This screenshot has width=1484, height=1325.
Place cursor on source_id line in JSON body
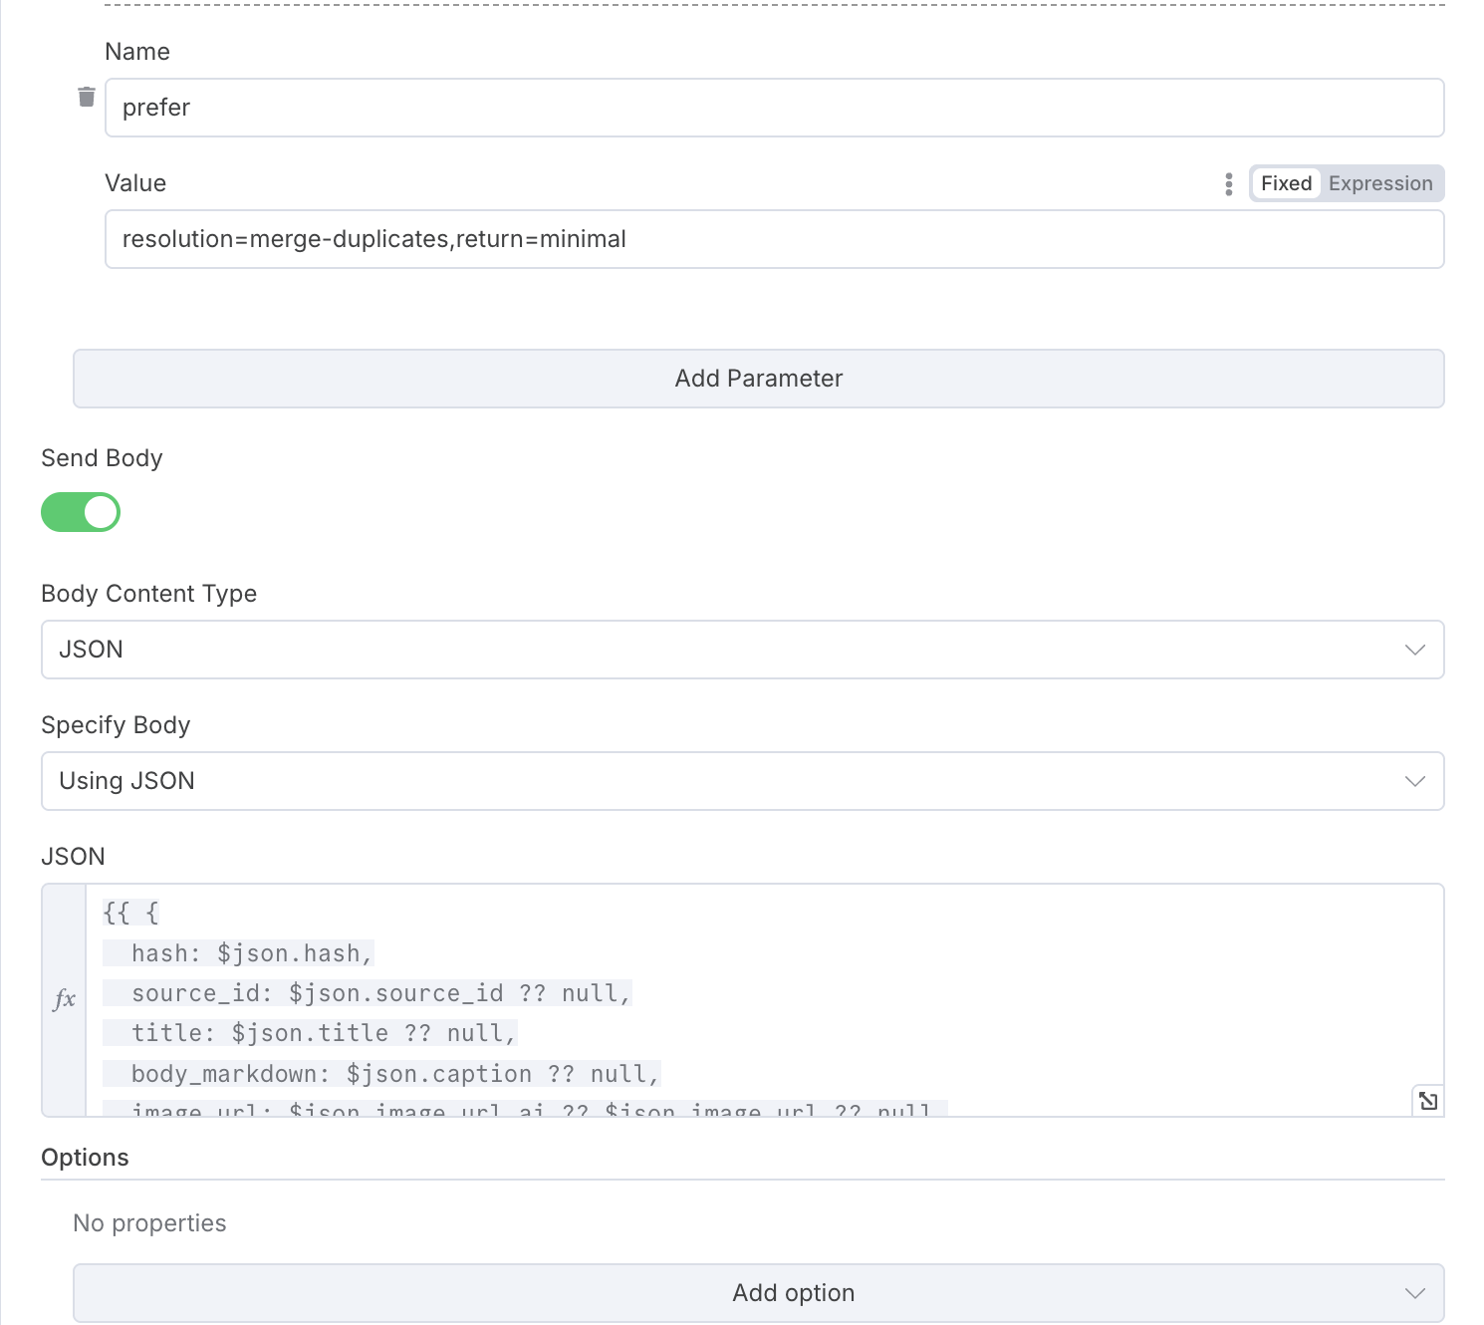click(x=380, y=994)
